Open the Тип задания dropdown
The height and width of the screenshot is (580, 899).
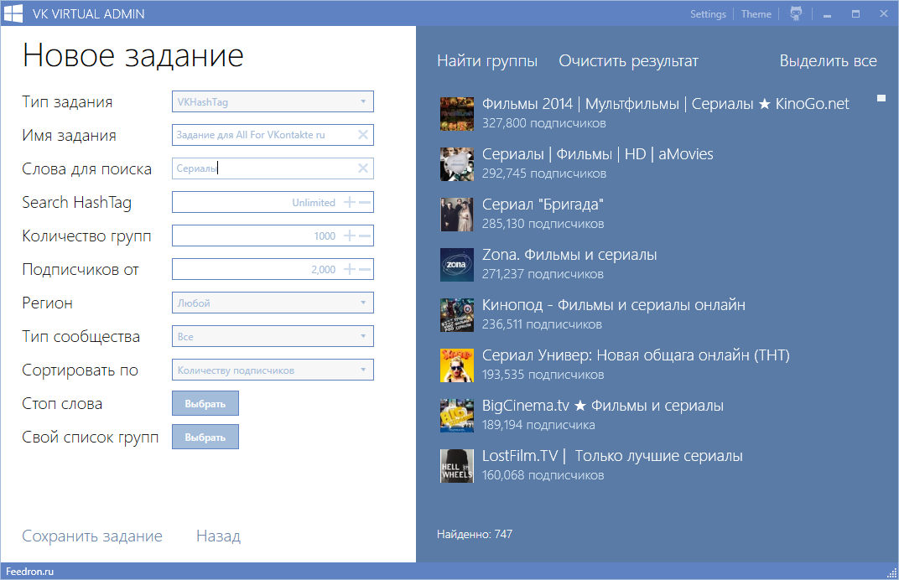pyautogui.click(x=273, y=101)
